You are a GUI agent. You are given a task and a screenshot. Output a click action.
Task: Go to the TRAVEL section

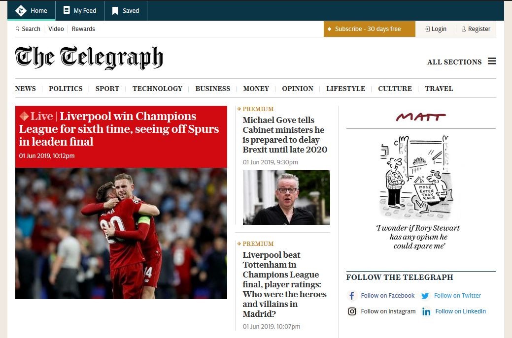[439, 89]
